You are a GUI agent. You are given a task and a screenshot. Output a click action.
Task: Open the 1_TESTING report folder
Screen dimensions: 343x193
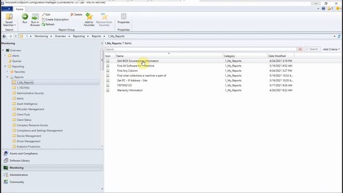[23, 88]
